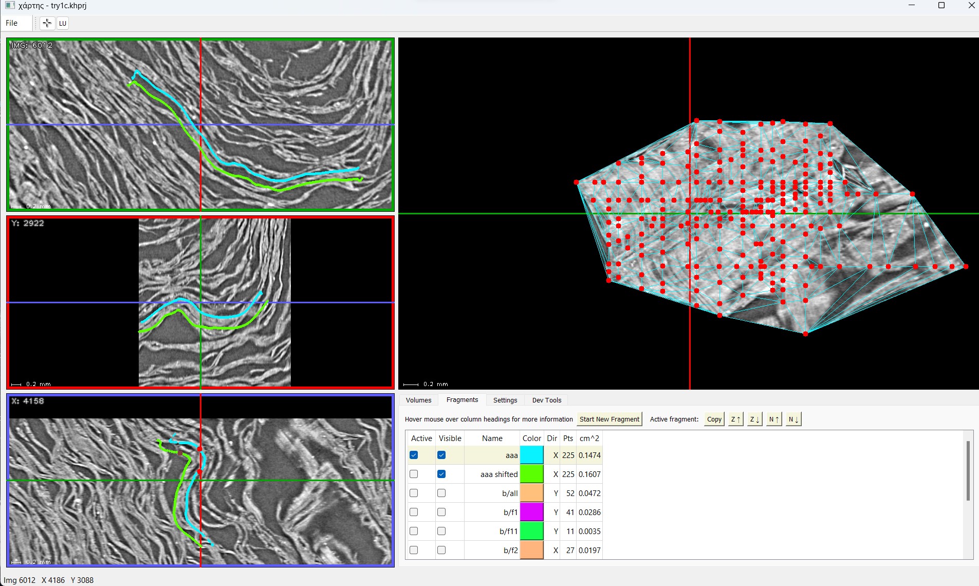Move active fragment up along normal N
This screenshot has width=979, height=586.
click(774, 419)
